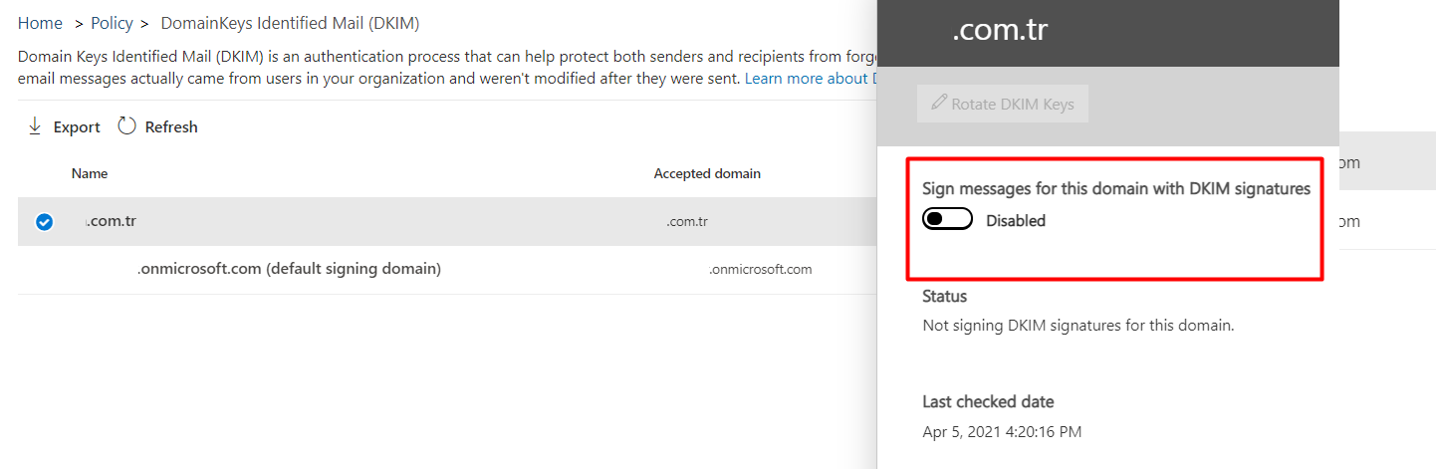Click the Last checked date timestamp

pos(1002,432)
